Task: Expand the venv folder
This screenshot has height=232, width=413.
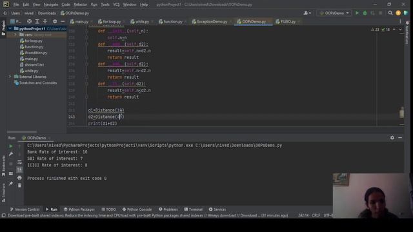Action: click(x=15, y=35)
